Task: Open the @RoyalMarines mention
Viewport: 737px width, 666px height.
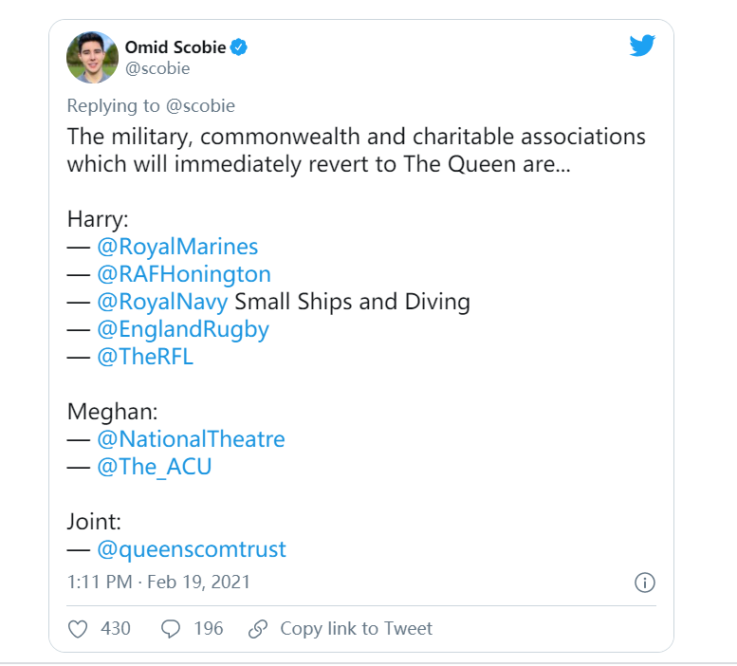Action: 177,247
